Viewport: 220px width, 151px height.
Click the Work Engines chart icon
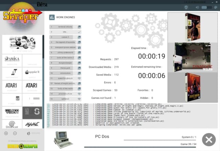[52, 18]
